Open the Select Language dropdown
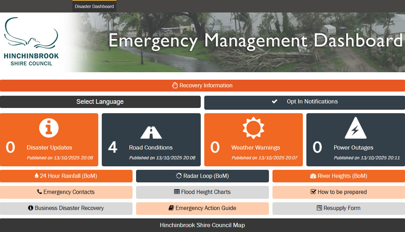Viewport: 405px width, 232px height. click(100, 102)
